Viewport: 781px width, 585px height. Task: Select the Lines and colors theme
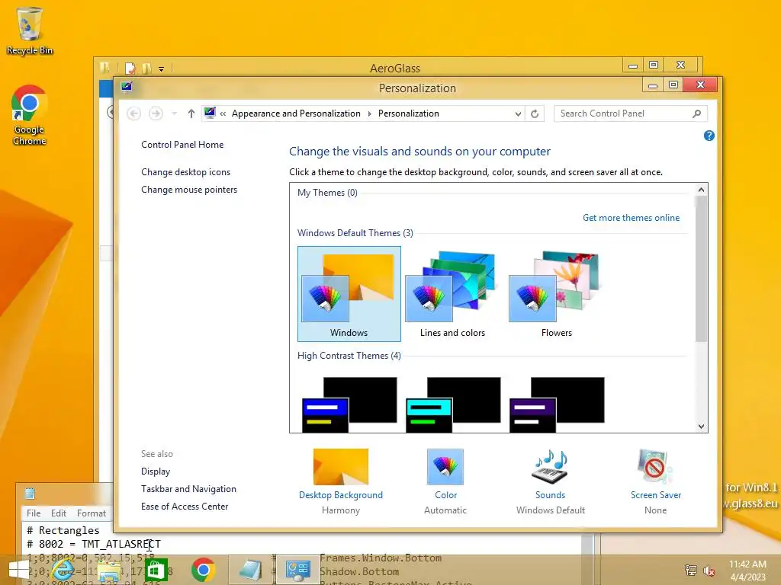coord(452,294)
